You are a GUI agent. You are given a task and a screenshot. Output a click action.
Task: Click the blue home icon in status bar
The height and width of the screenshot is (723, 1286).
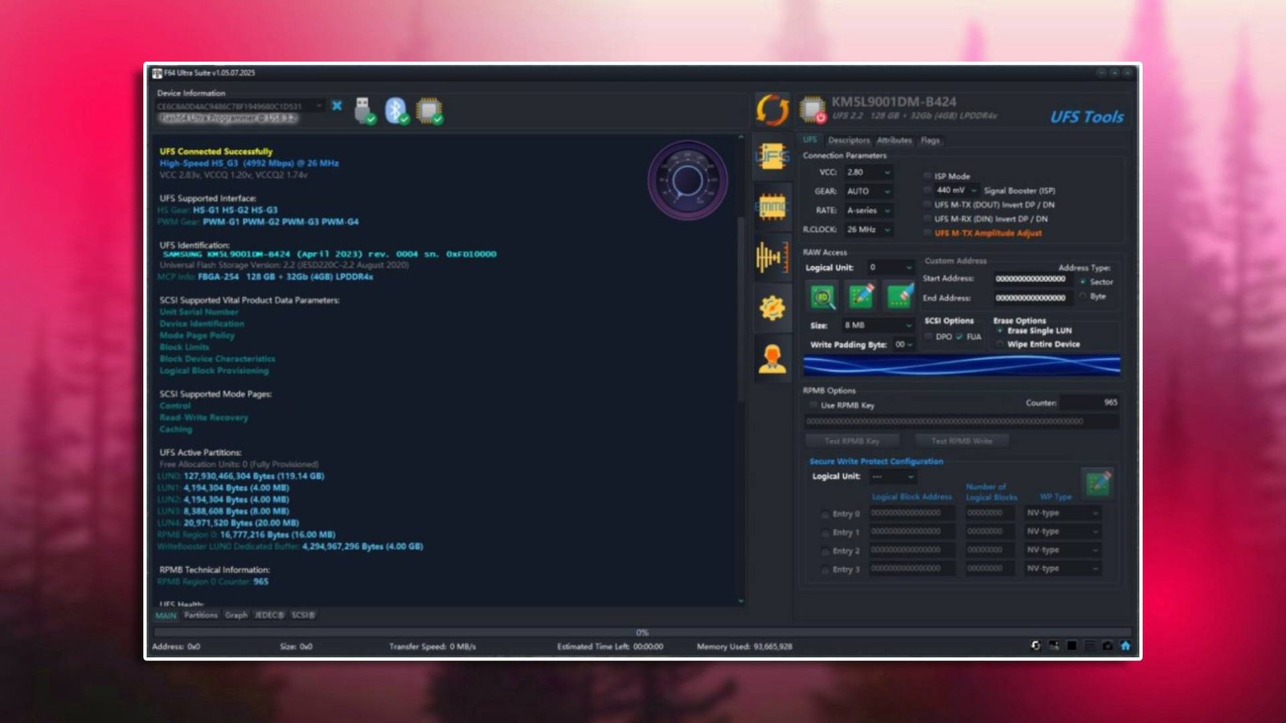(1124, 646)
